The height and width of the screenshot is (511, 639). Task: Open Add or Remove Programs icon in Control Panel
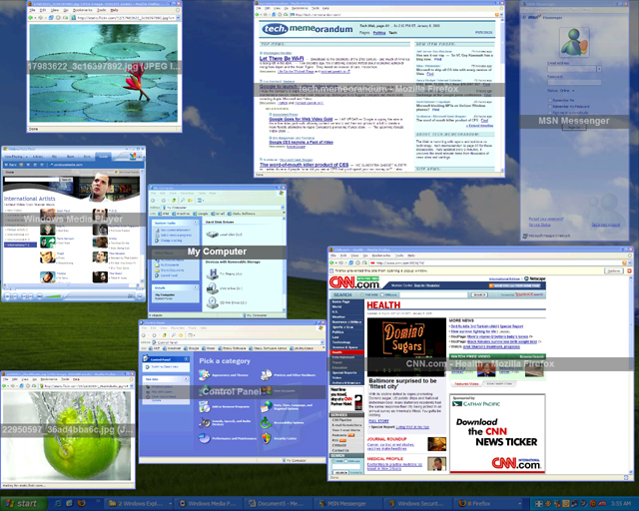(204, 406)
